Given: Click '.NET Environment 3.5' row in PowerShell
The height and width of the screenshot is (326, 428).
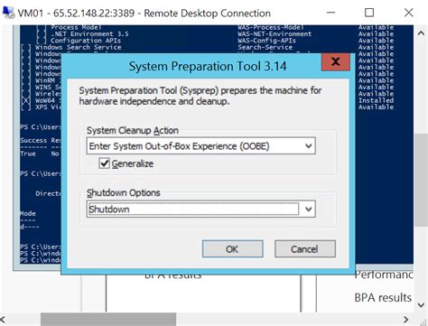Looking at the screenshot, I should [89, 33].
